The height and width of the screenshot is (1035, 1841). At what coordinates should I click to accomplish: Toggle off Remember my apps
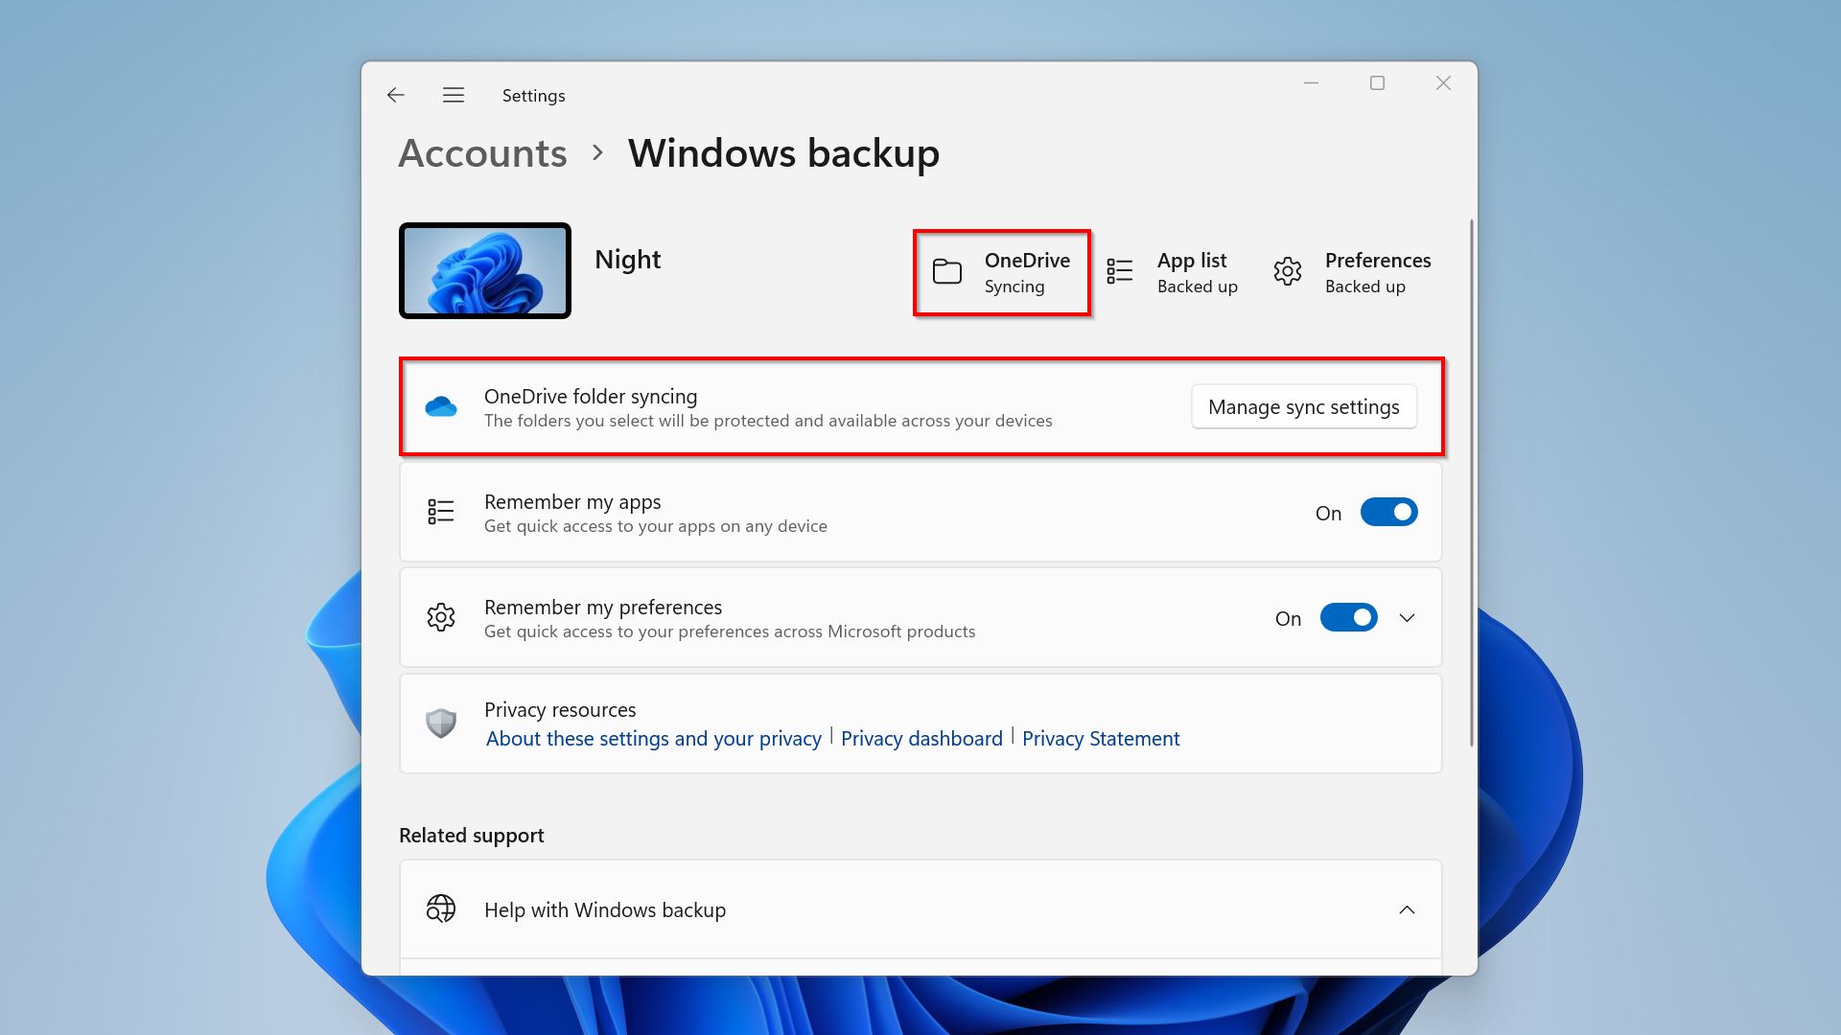[1388, 512]
